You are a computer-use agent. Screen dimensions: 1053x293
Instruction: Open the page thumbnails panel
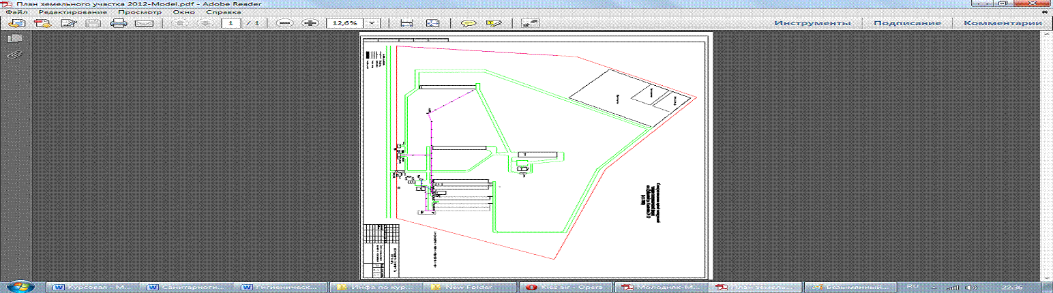point(14,39)
